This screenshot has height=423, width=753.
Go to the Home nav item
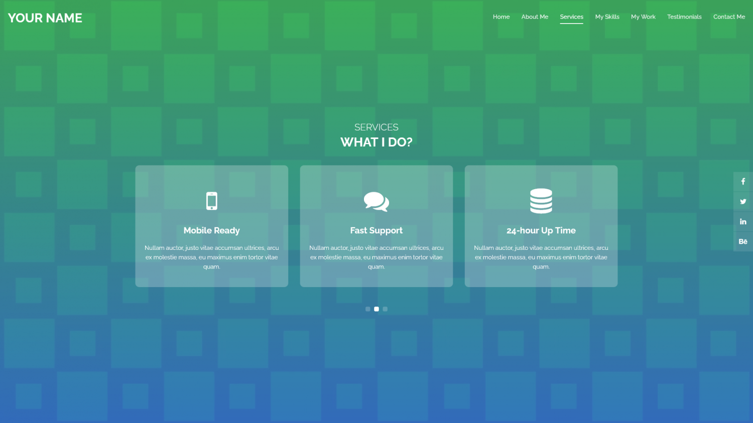click(x=501, y=17)
